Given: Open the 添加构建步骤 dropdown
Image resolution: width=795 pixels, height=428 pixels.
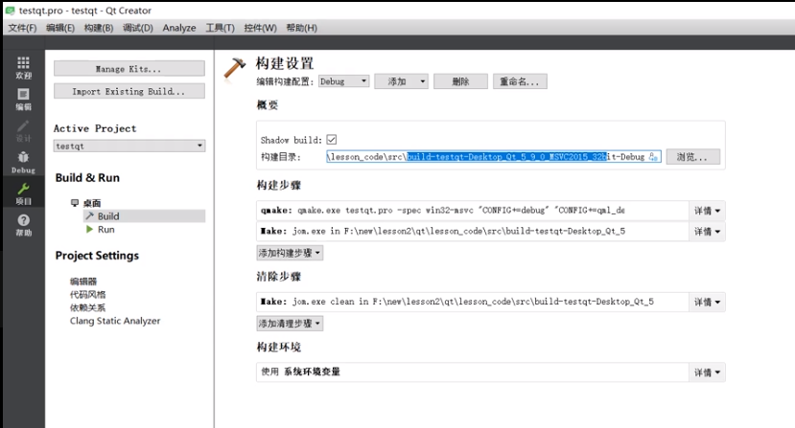Looking at the screenshot, I should click(290, 252).
